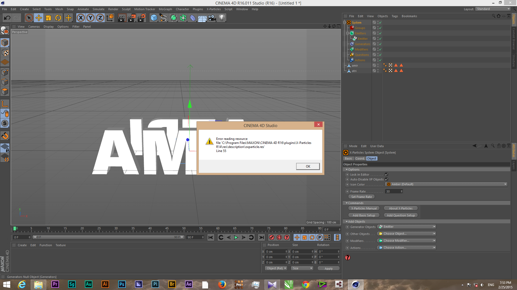Enable Points mode in left toolbar
Image resolution: width=517 pixels, height=290 pixels.
click(x=5, y=72)
